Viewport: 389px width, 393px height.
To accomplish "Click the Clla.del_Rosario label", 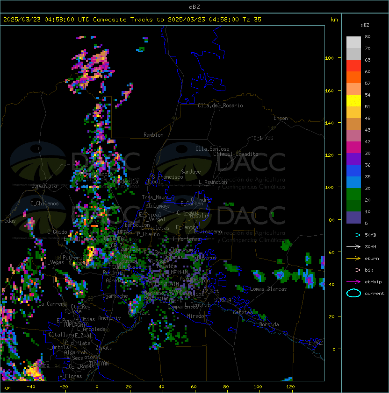I will click(220, 105).
